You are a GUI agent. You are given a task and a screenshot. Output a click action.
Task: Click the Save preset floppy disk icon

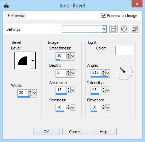pyautogui.click(x=114, y=29)
